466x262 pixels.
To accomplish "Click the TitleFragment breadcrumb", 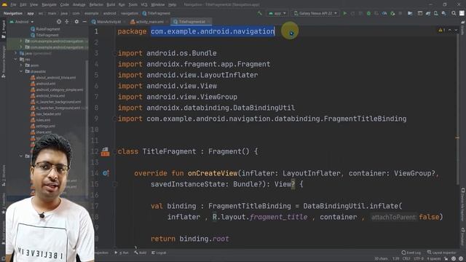I will (156, 13).
